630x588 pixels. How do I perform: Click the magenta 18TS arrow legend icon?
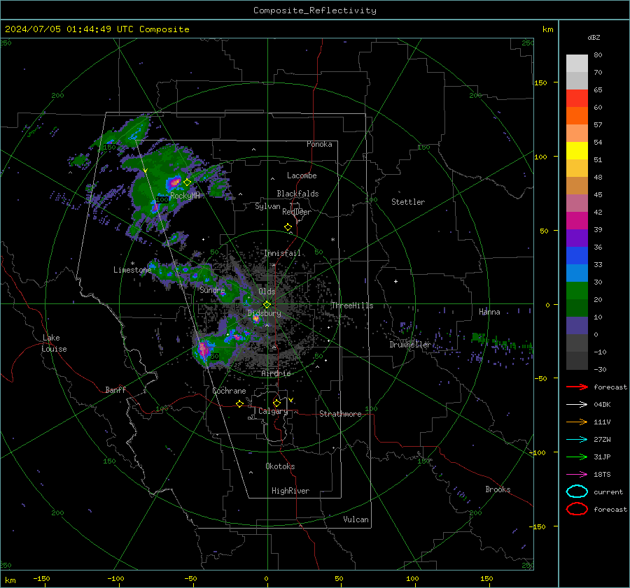(577, 475)
